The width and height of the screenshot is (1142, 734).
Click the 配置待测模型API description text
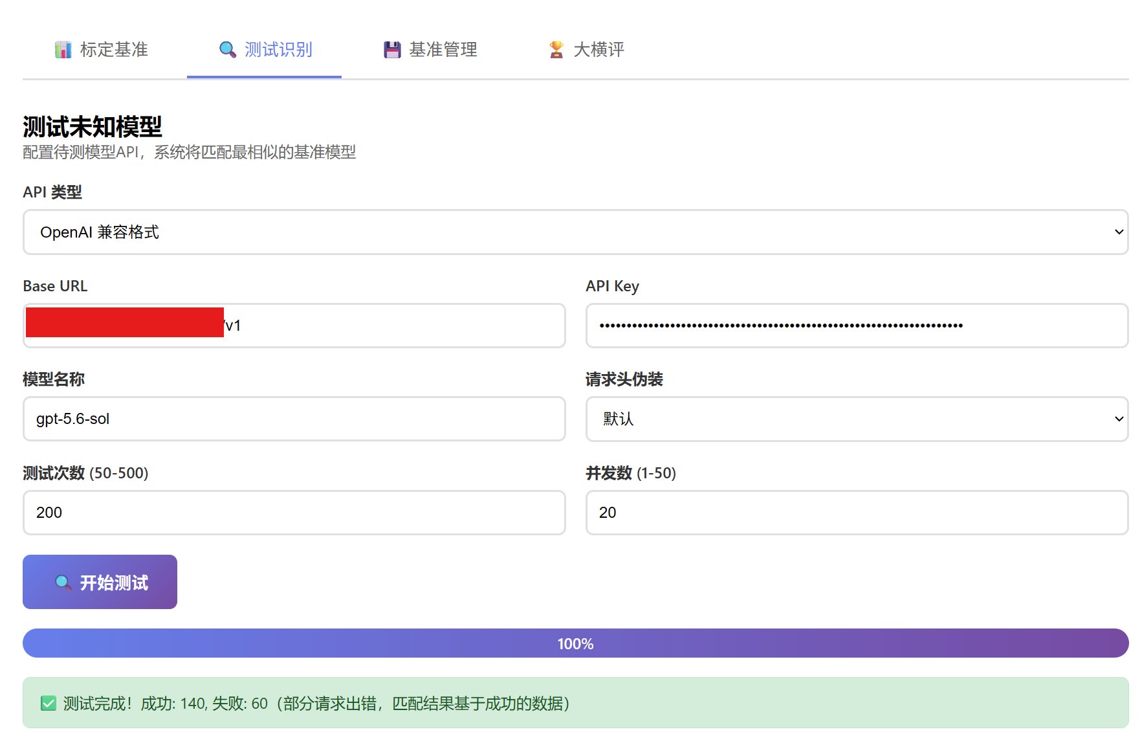[x=190, y=152]
